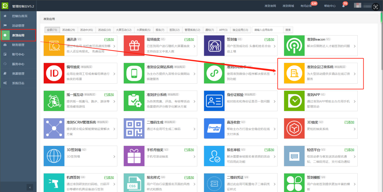Click the 二维码生成 QR code icon

[134, 129]
